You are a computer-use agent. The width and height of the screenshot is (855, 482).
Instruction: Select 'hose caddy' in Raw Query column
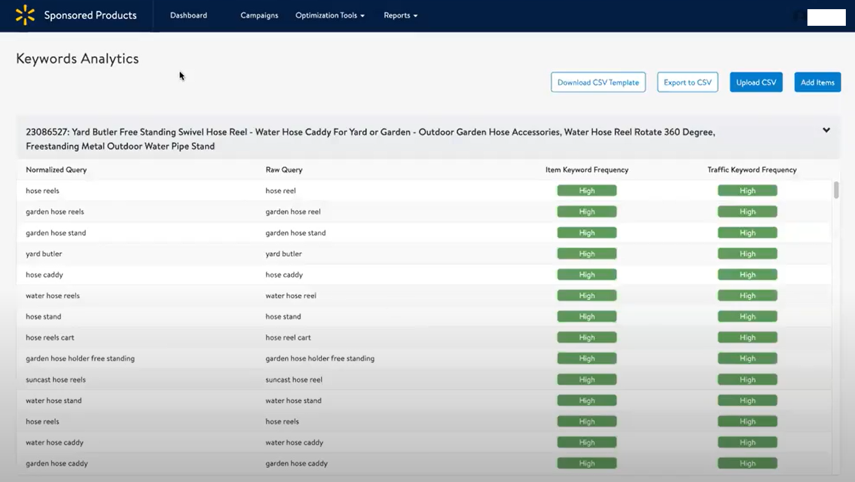284,275
